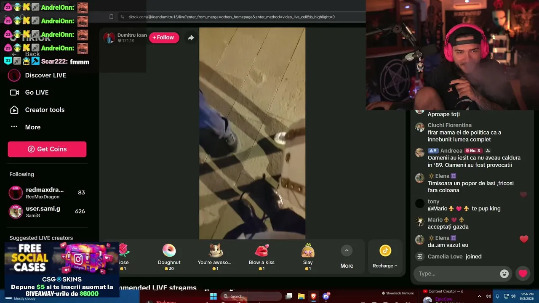The image size is (539, 303).
Task: Expand More gifts with the chevron
Action: [347, 251]
